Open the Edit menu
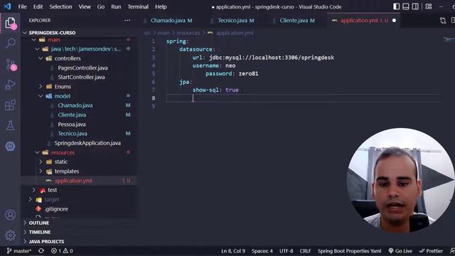The image size is (455, 256). pos(38,6)
